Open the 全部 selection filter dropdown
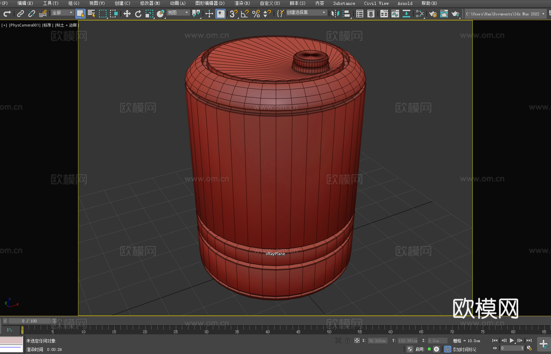 [x=62, y=13]
